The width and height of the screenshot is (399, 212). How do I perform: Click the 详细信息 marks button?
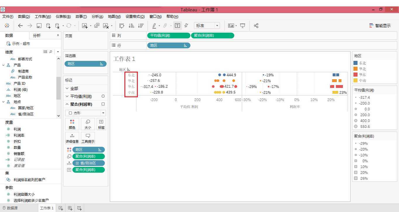[72, 138]
